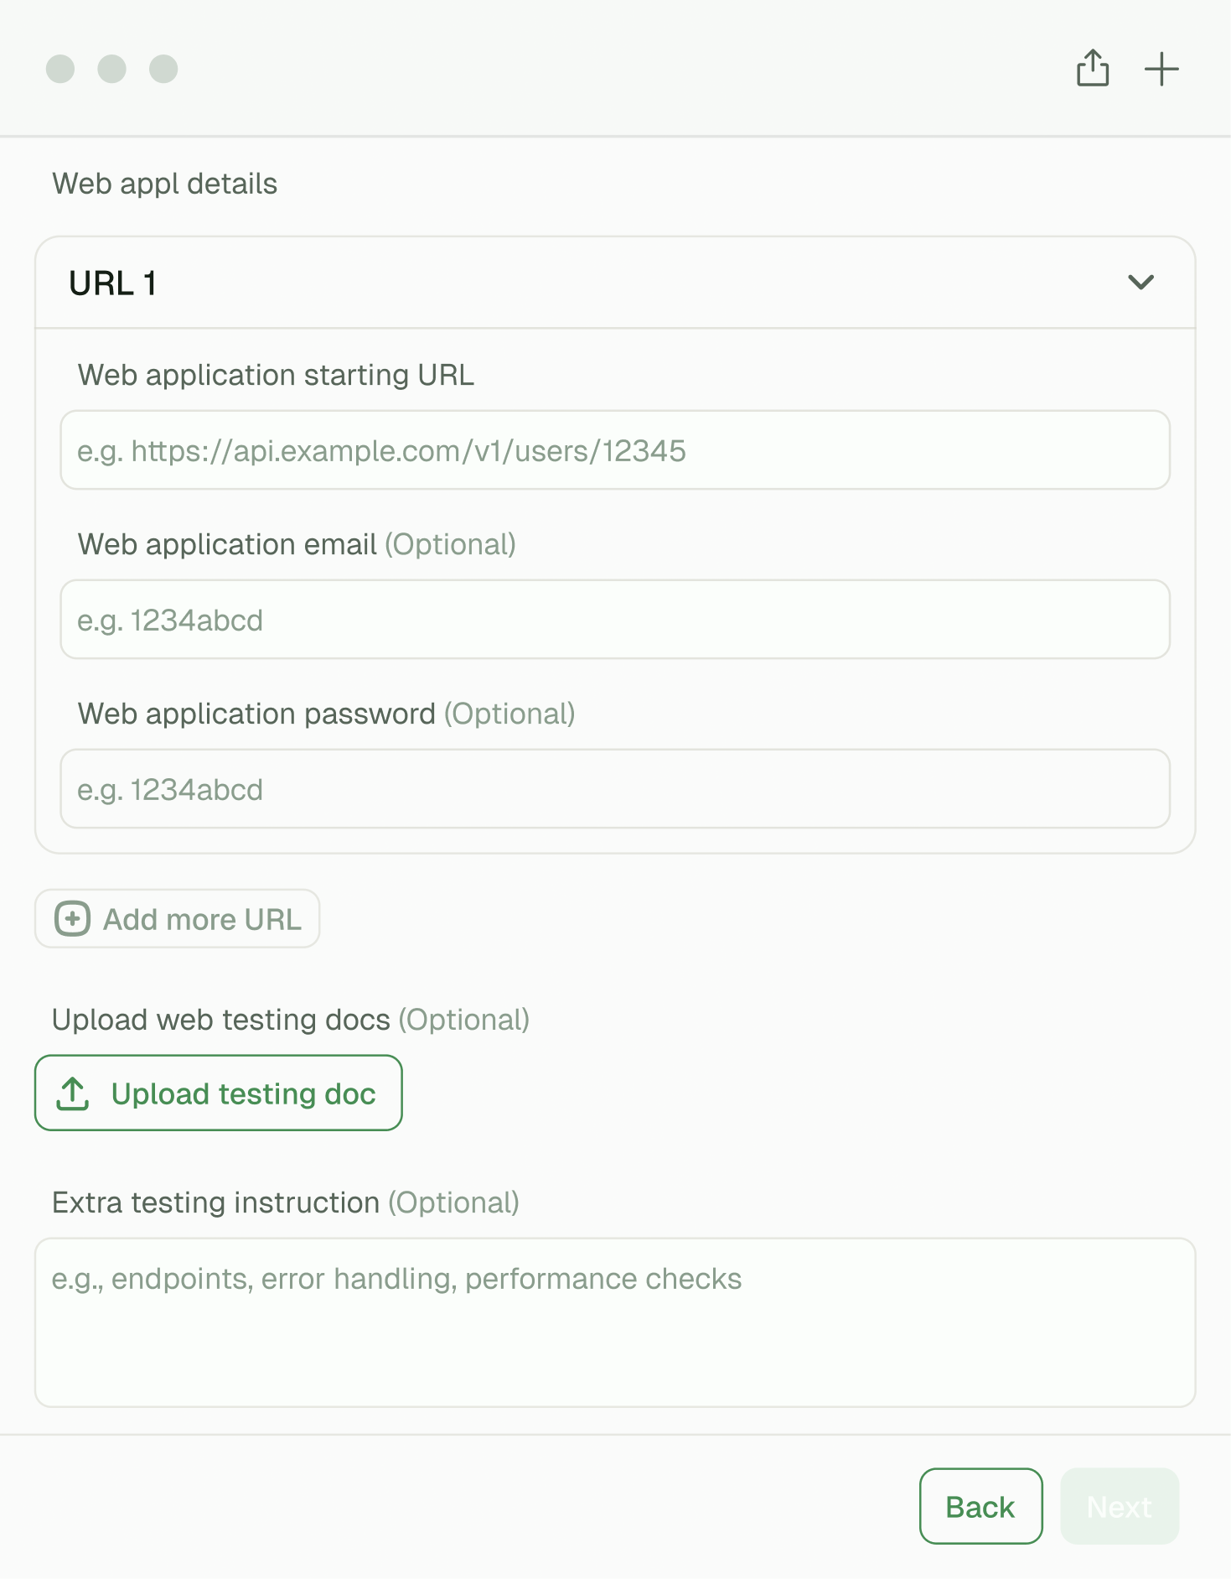This screenshot has height=1579, width=1231.
Task: Click the disabled Next button
Action: pyautogui.click(x=1120, y=1507)
